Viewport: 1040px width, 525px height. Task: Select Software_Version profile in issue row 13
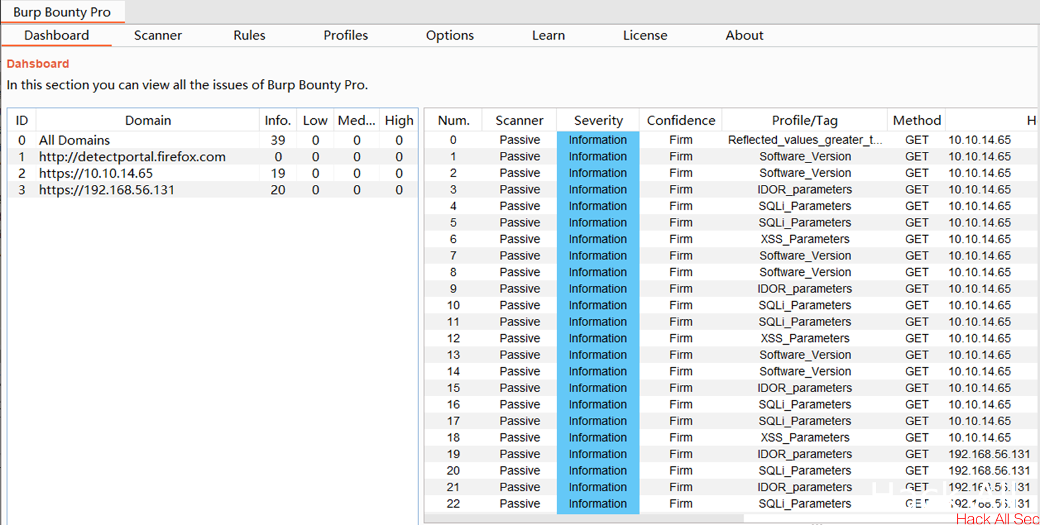click(805, 355)
